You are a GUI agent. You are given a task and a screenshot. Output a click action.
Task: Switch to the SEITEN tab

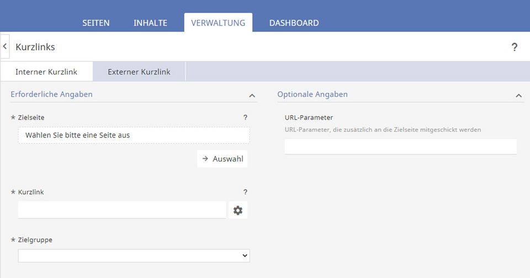(x=96, y=23)
